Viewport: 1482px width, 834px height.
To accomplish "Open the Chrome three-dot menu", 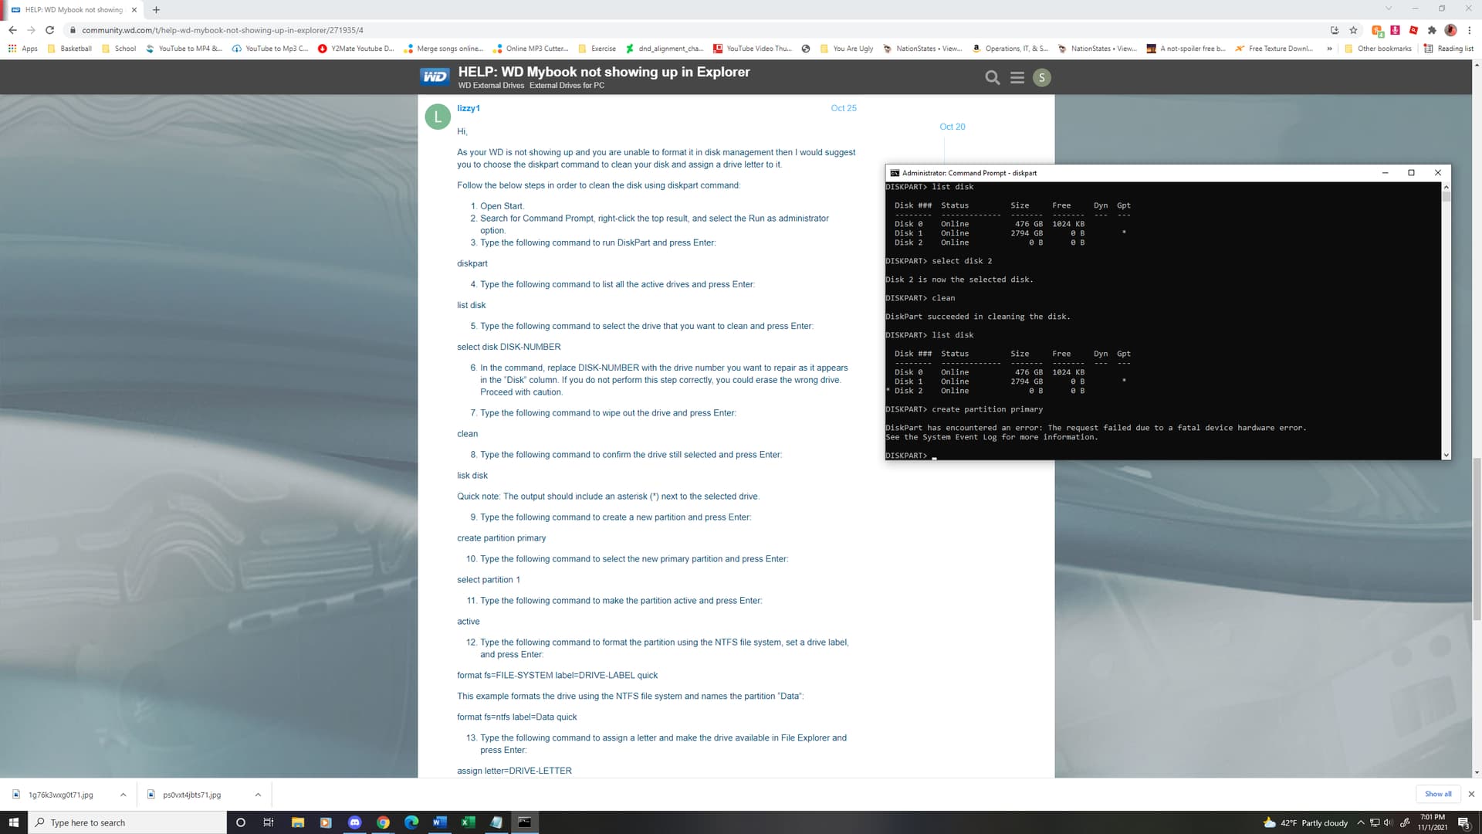I will point(1470,30).
